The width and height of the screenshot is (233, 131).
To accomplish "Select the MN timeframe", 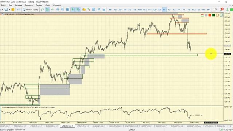I will tap(209, 9).
